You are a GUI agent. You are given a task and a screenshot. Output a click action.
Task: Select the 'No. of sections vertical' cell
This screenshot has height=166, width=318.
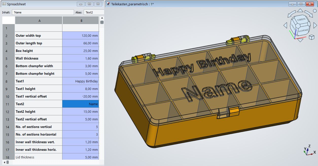[x=39, y=127]
